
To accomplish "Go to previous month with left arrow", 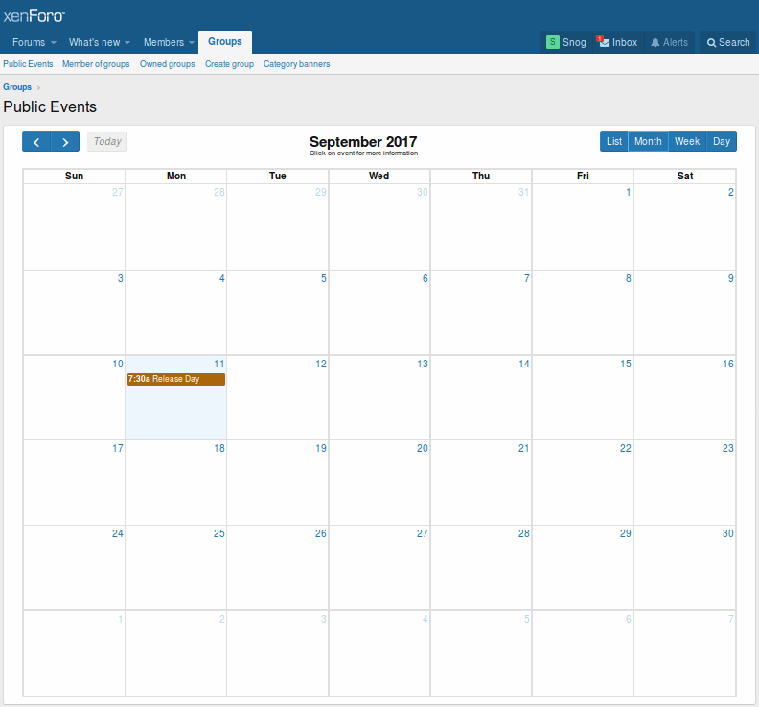I will coord(36,142).
